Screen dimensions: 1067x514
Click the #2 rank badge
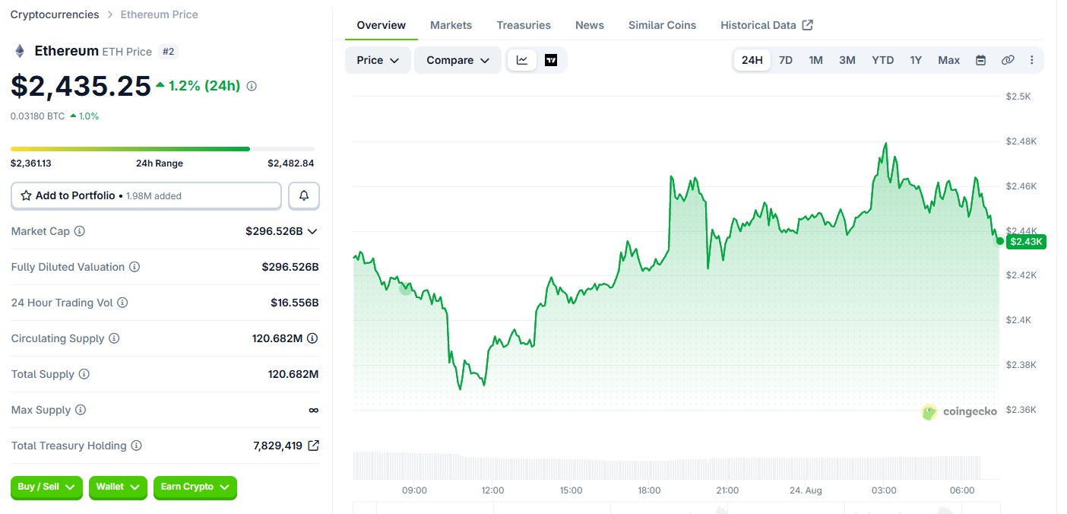pyautogui.click(x=169, y=52)
